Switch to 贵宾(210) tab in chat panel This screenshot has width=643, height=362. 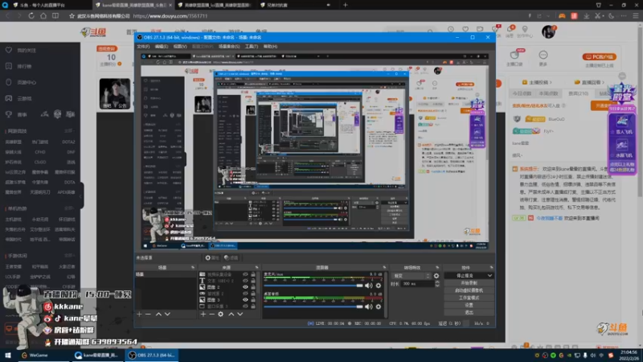tap(579, 93)
